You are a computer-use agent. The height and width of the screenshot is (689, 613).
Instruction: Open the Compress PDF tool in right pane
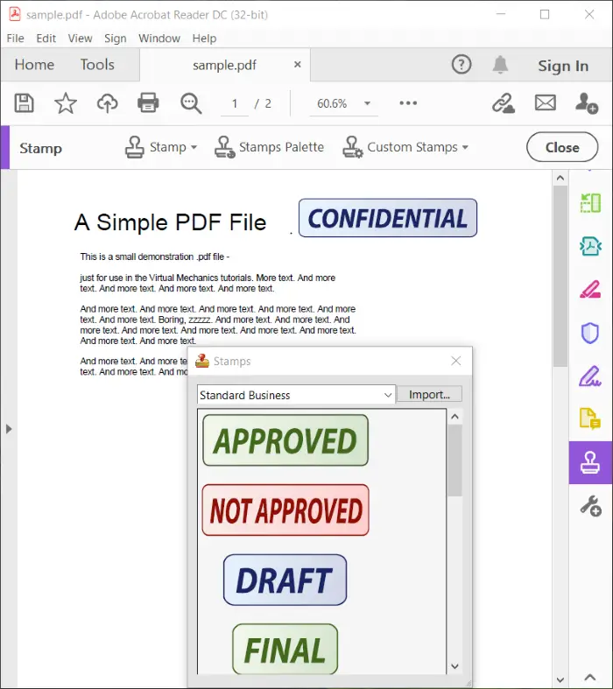pos(590,246)
